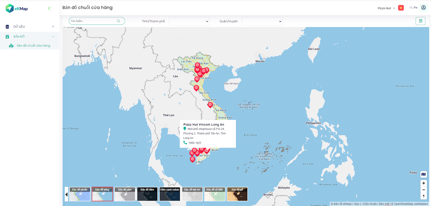Click the page title Bản đồ chuỗi cửa hàng
The image size is (431, 206).
88,8
